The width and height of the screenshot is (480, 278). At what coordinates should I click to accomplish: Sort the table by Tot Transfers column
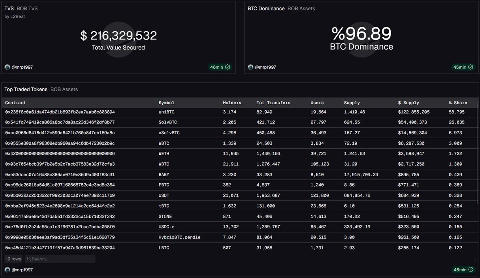[273, 103]
